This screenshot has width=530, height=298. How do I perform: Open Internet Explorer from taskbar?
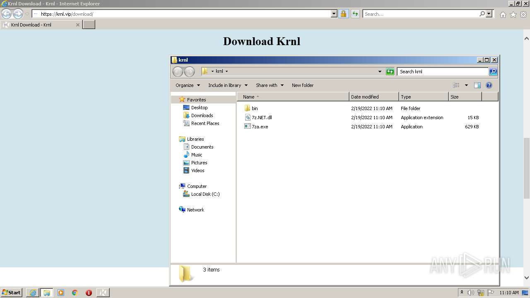click(x=33, y=293)
